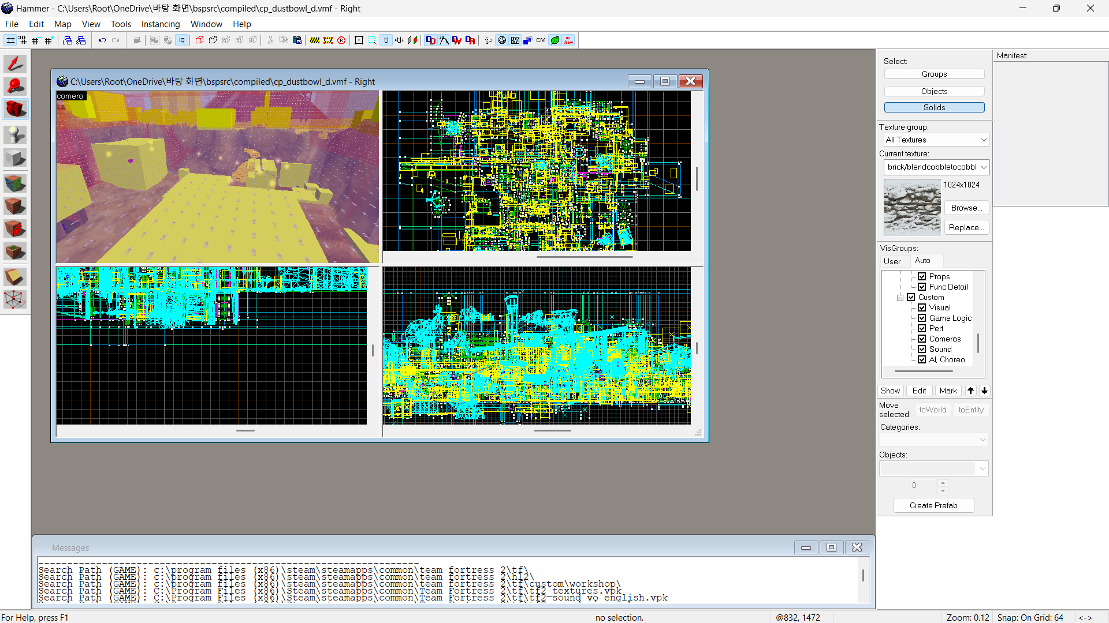Open the Current texture dropdown
Image resolution: width=1109 pixels, height=623 pixels.
pyautogui.click(x=936, y=167)
